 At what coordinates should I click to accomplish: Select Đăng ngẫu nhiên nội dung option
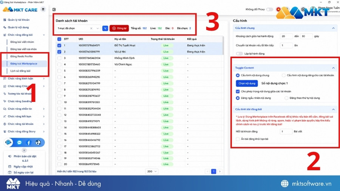point(238,98)
